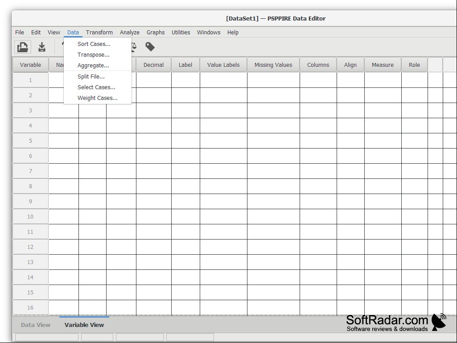457x343 pixels.
Task: Choose Split File... from Data menu
Action: point(98,77)
